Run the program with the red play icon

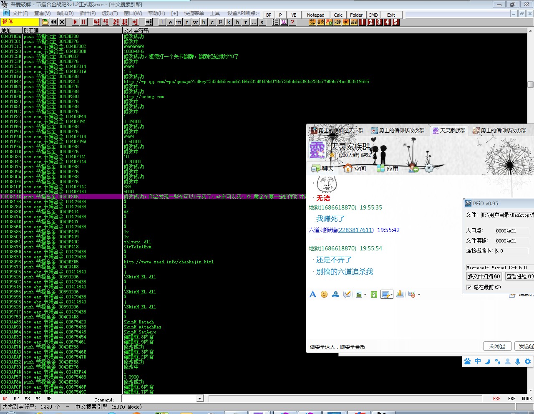point(76,22)
